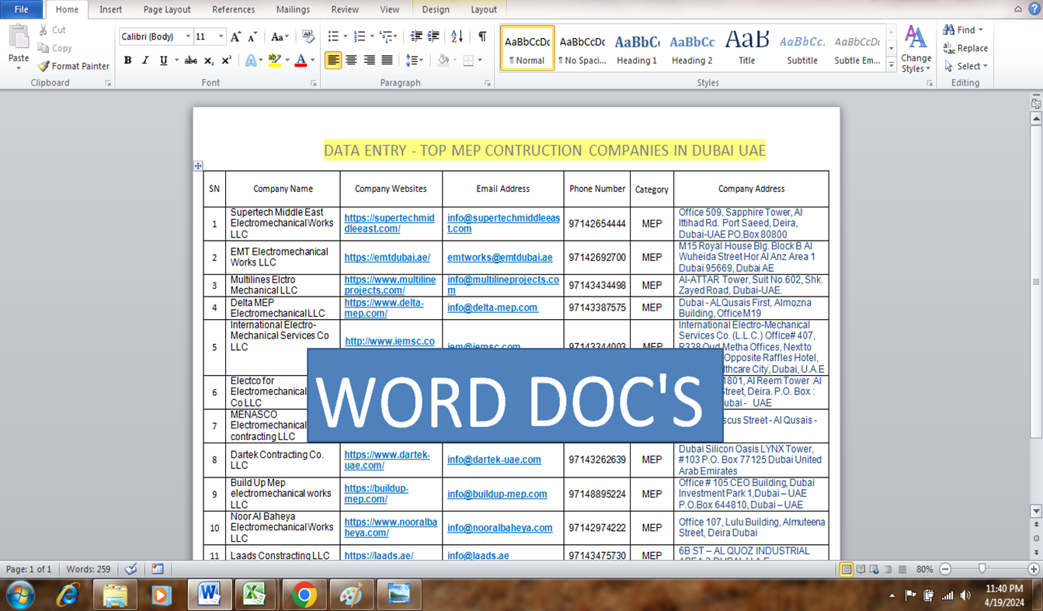The image size is (1043, 611).
Task: Switch to References tab
Action: (x=233, y=9)
